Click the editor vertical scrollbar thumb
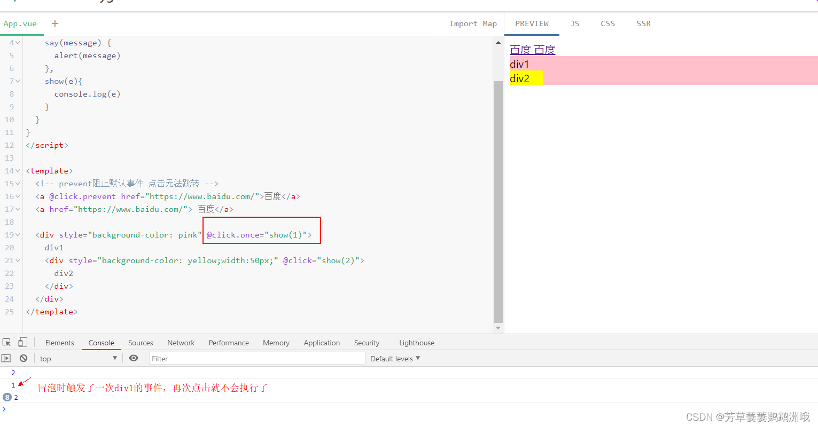 click(x=498, y=202)
